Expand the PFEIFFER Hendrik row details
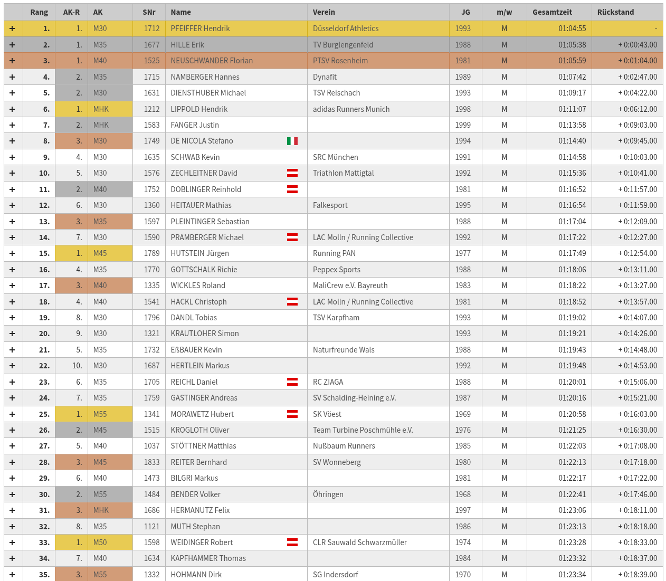The width and height of the screenshot is (666, 581). (x=12, y=28)
